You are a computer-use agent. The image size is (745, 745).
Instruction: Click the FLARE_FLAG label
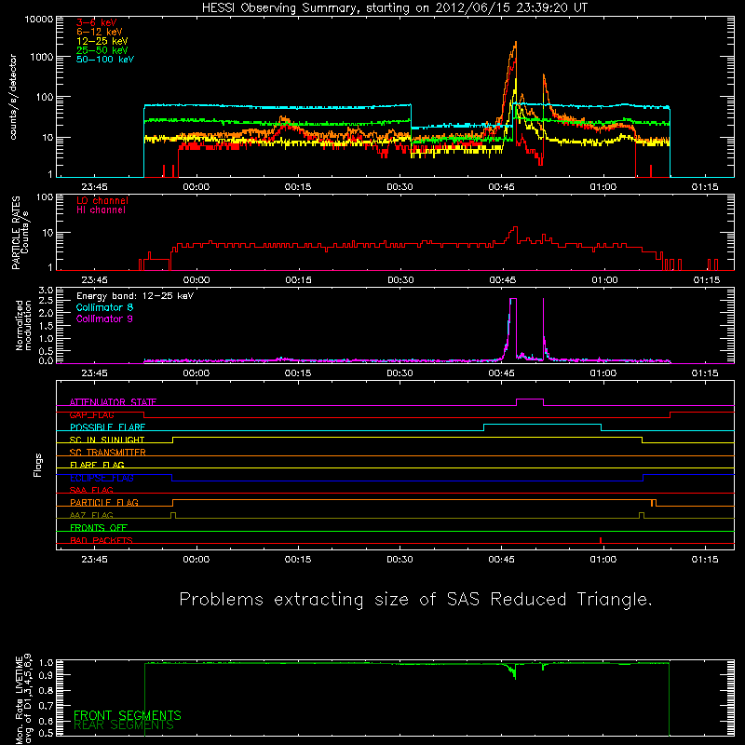(97, 465)
